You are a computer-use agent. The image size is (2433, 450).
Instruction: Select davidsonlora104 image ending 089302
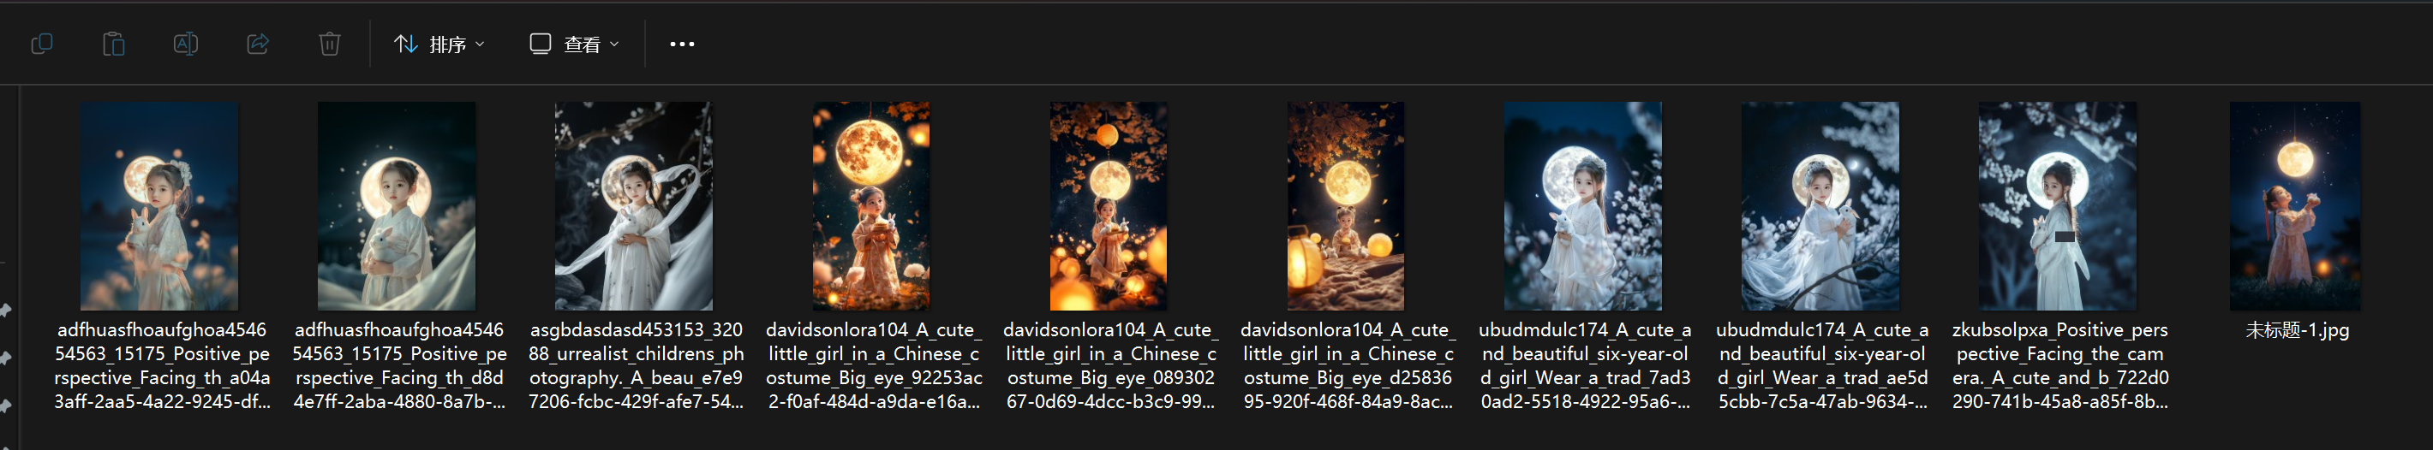click(1109, 205)
